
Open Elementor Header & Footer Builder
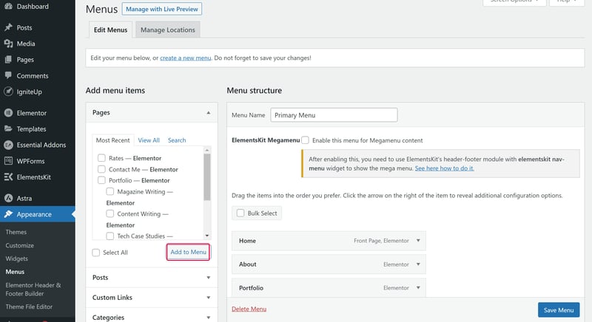(33, 290)
